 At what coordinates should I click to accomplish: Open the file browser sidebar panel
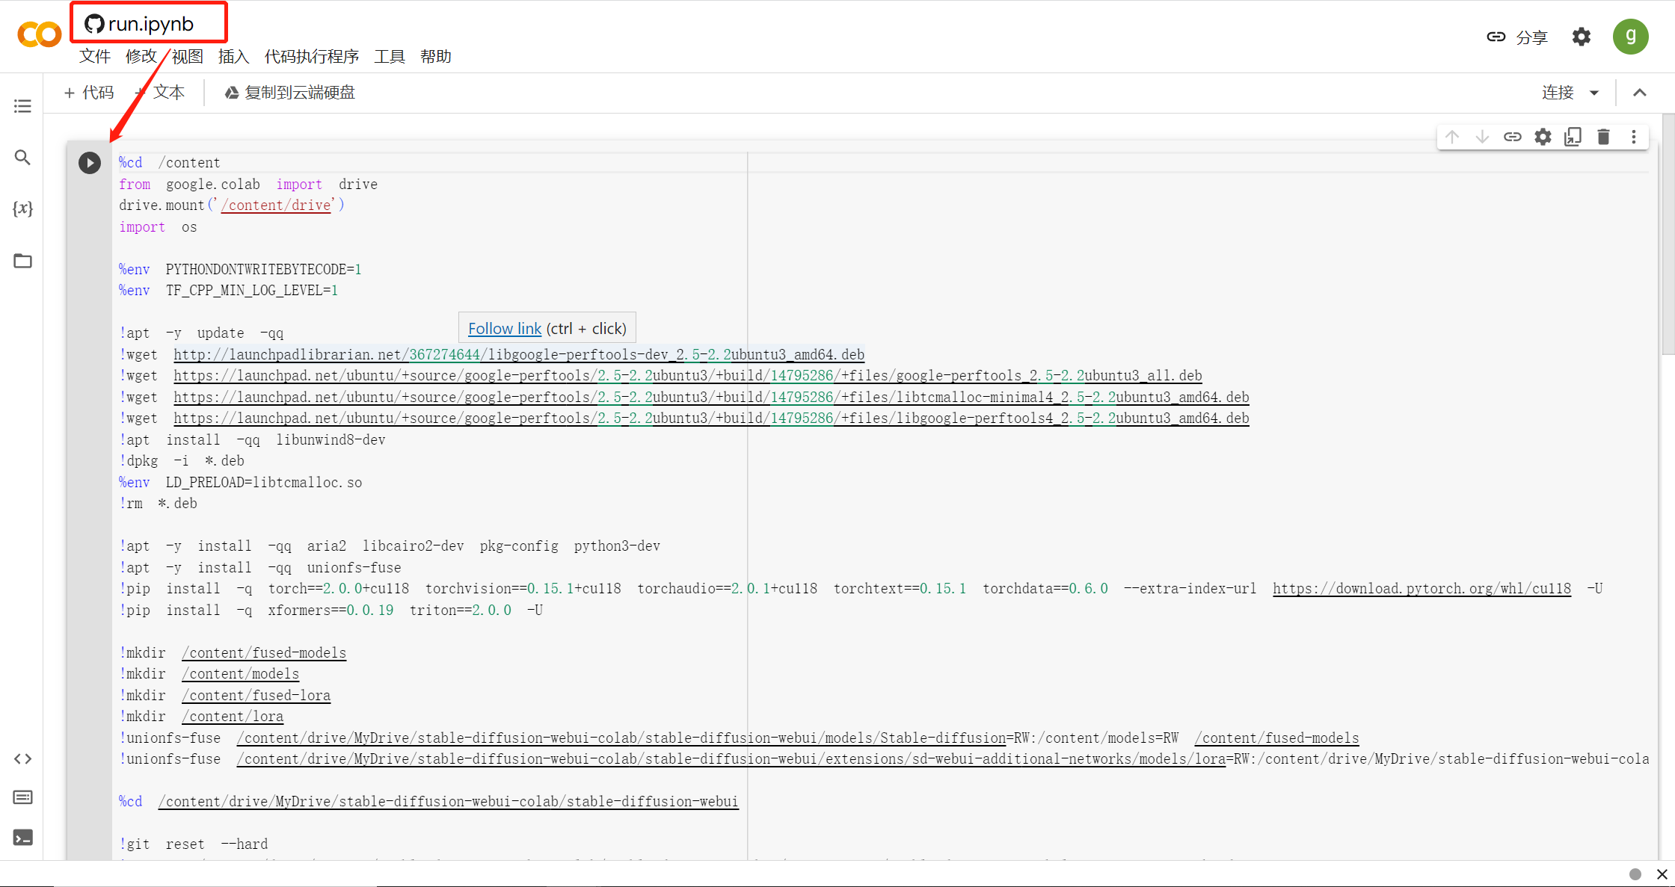22,261
